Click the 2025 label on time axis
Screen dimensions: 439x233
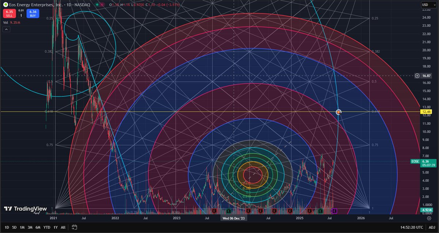(x=300, y=218)
